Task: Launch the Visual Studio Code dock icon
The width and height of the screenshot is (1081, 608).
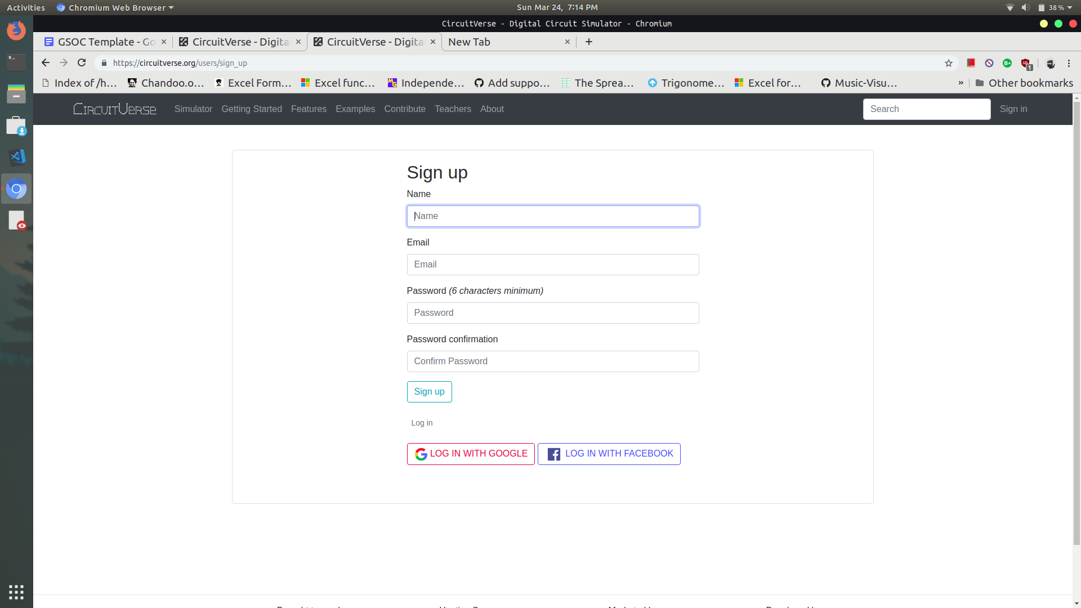Action: [x=16, y=157]
